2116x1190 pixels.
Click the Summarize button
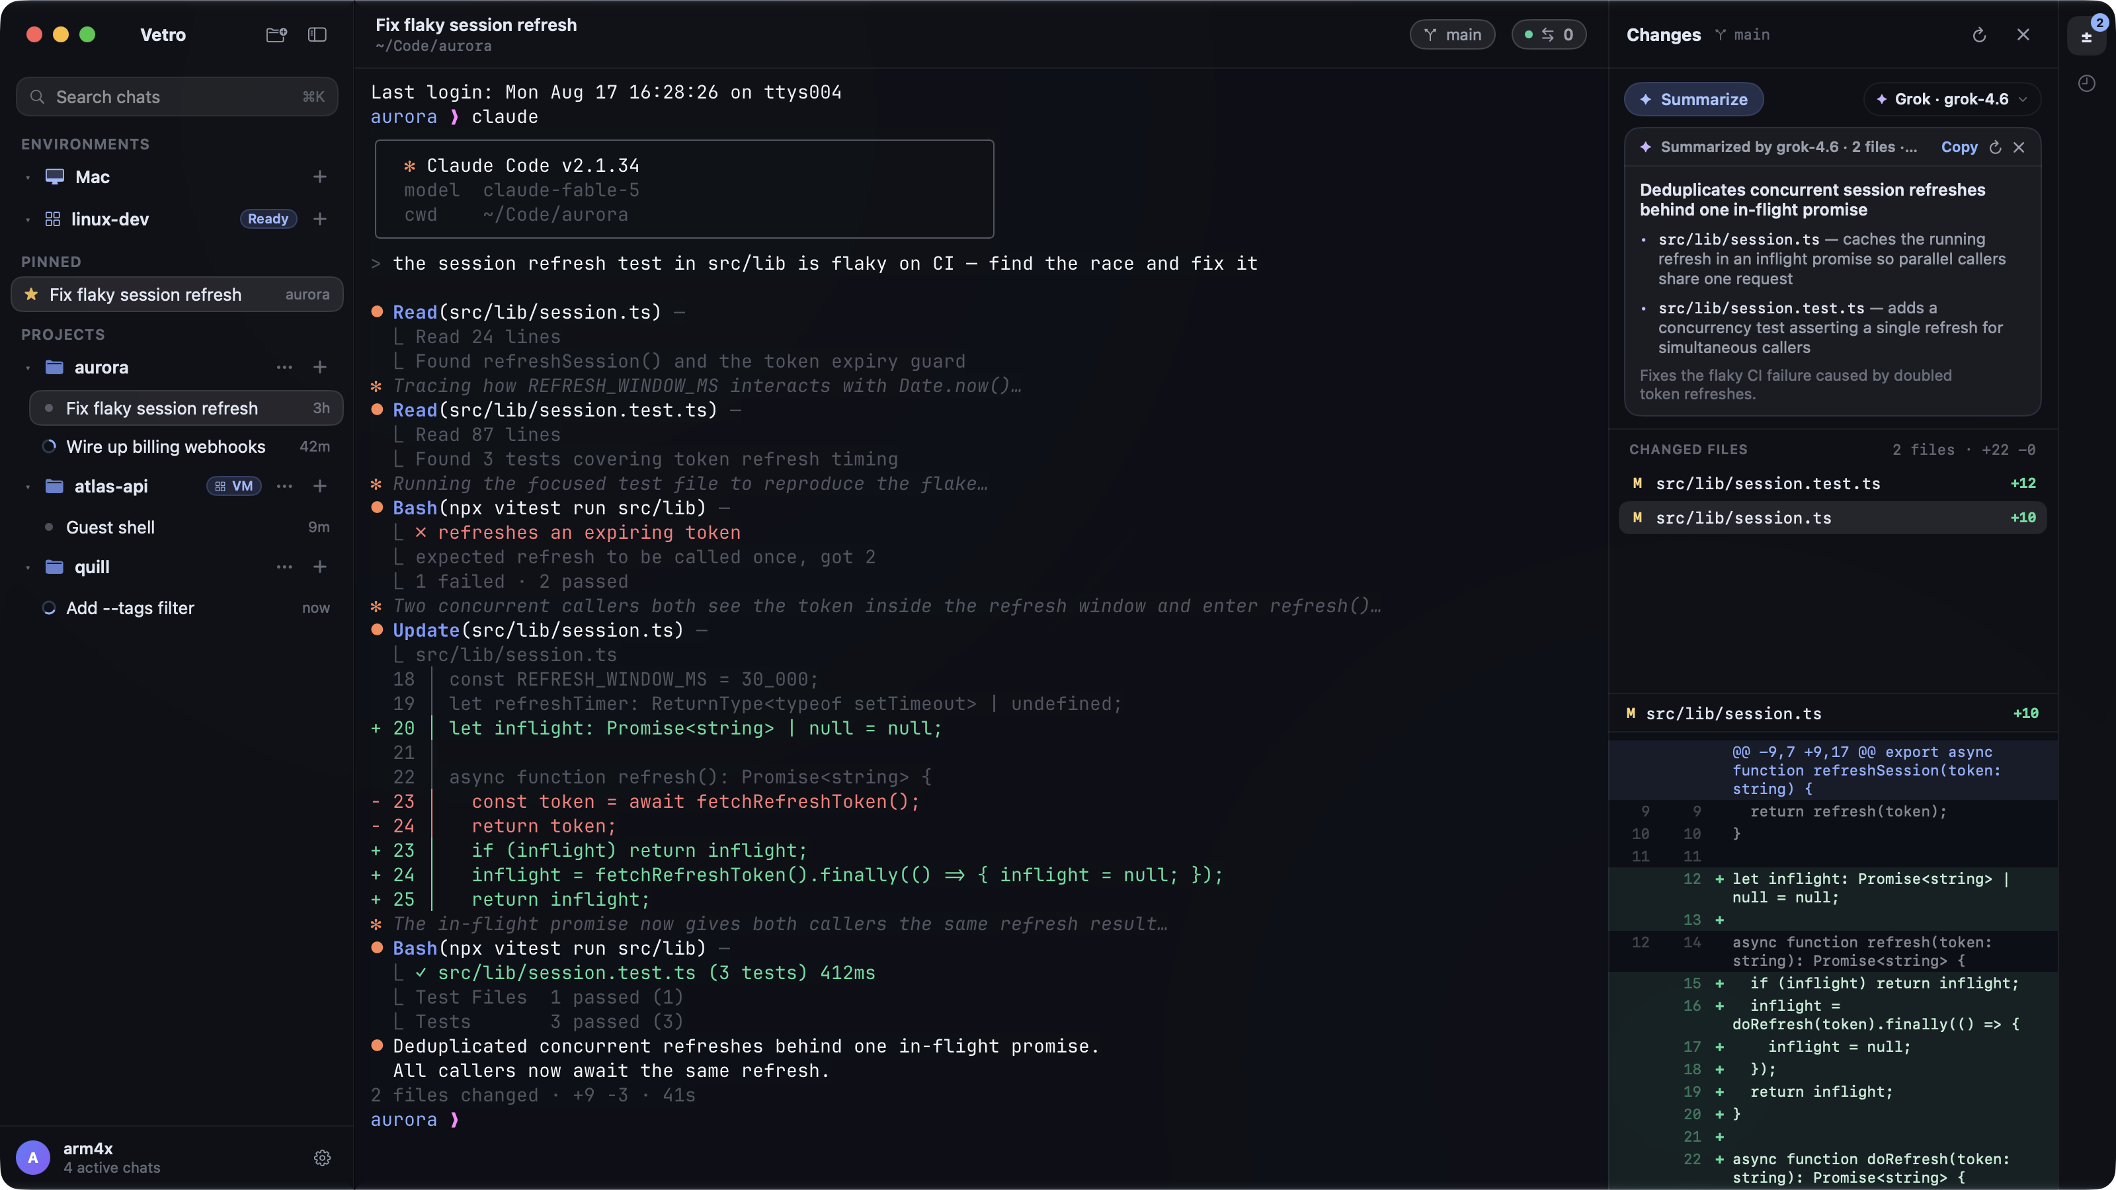pos(1693,99)
